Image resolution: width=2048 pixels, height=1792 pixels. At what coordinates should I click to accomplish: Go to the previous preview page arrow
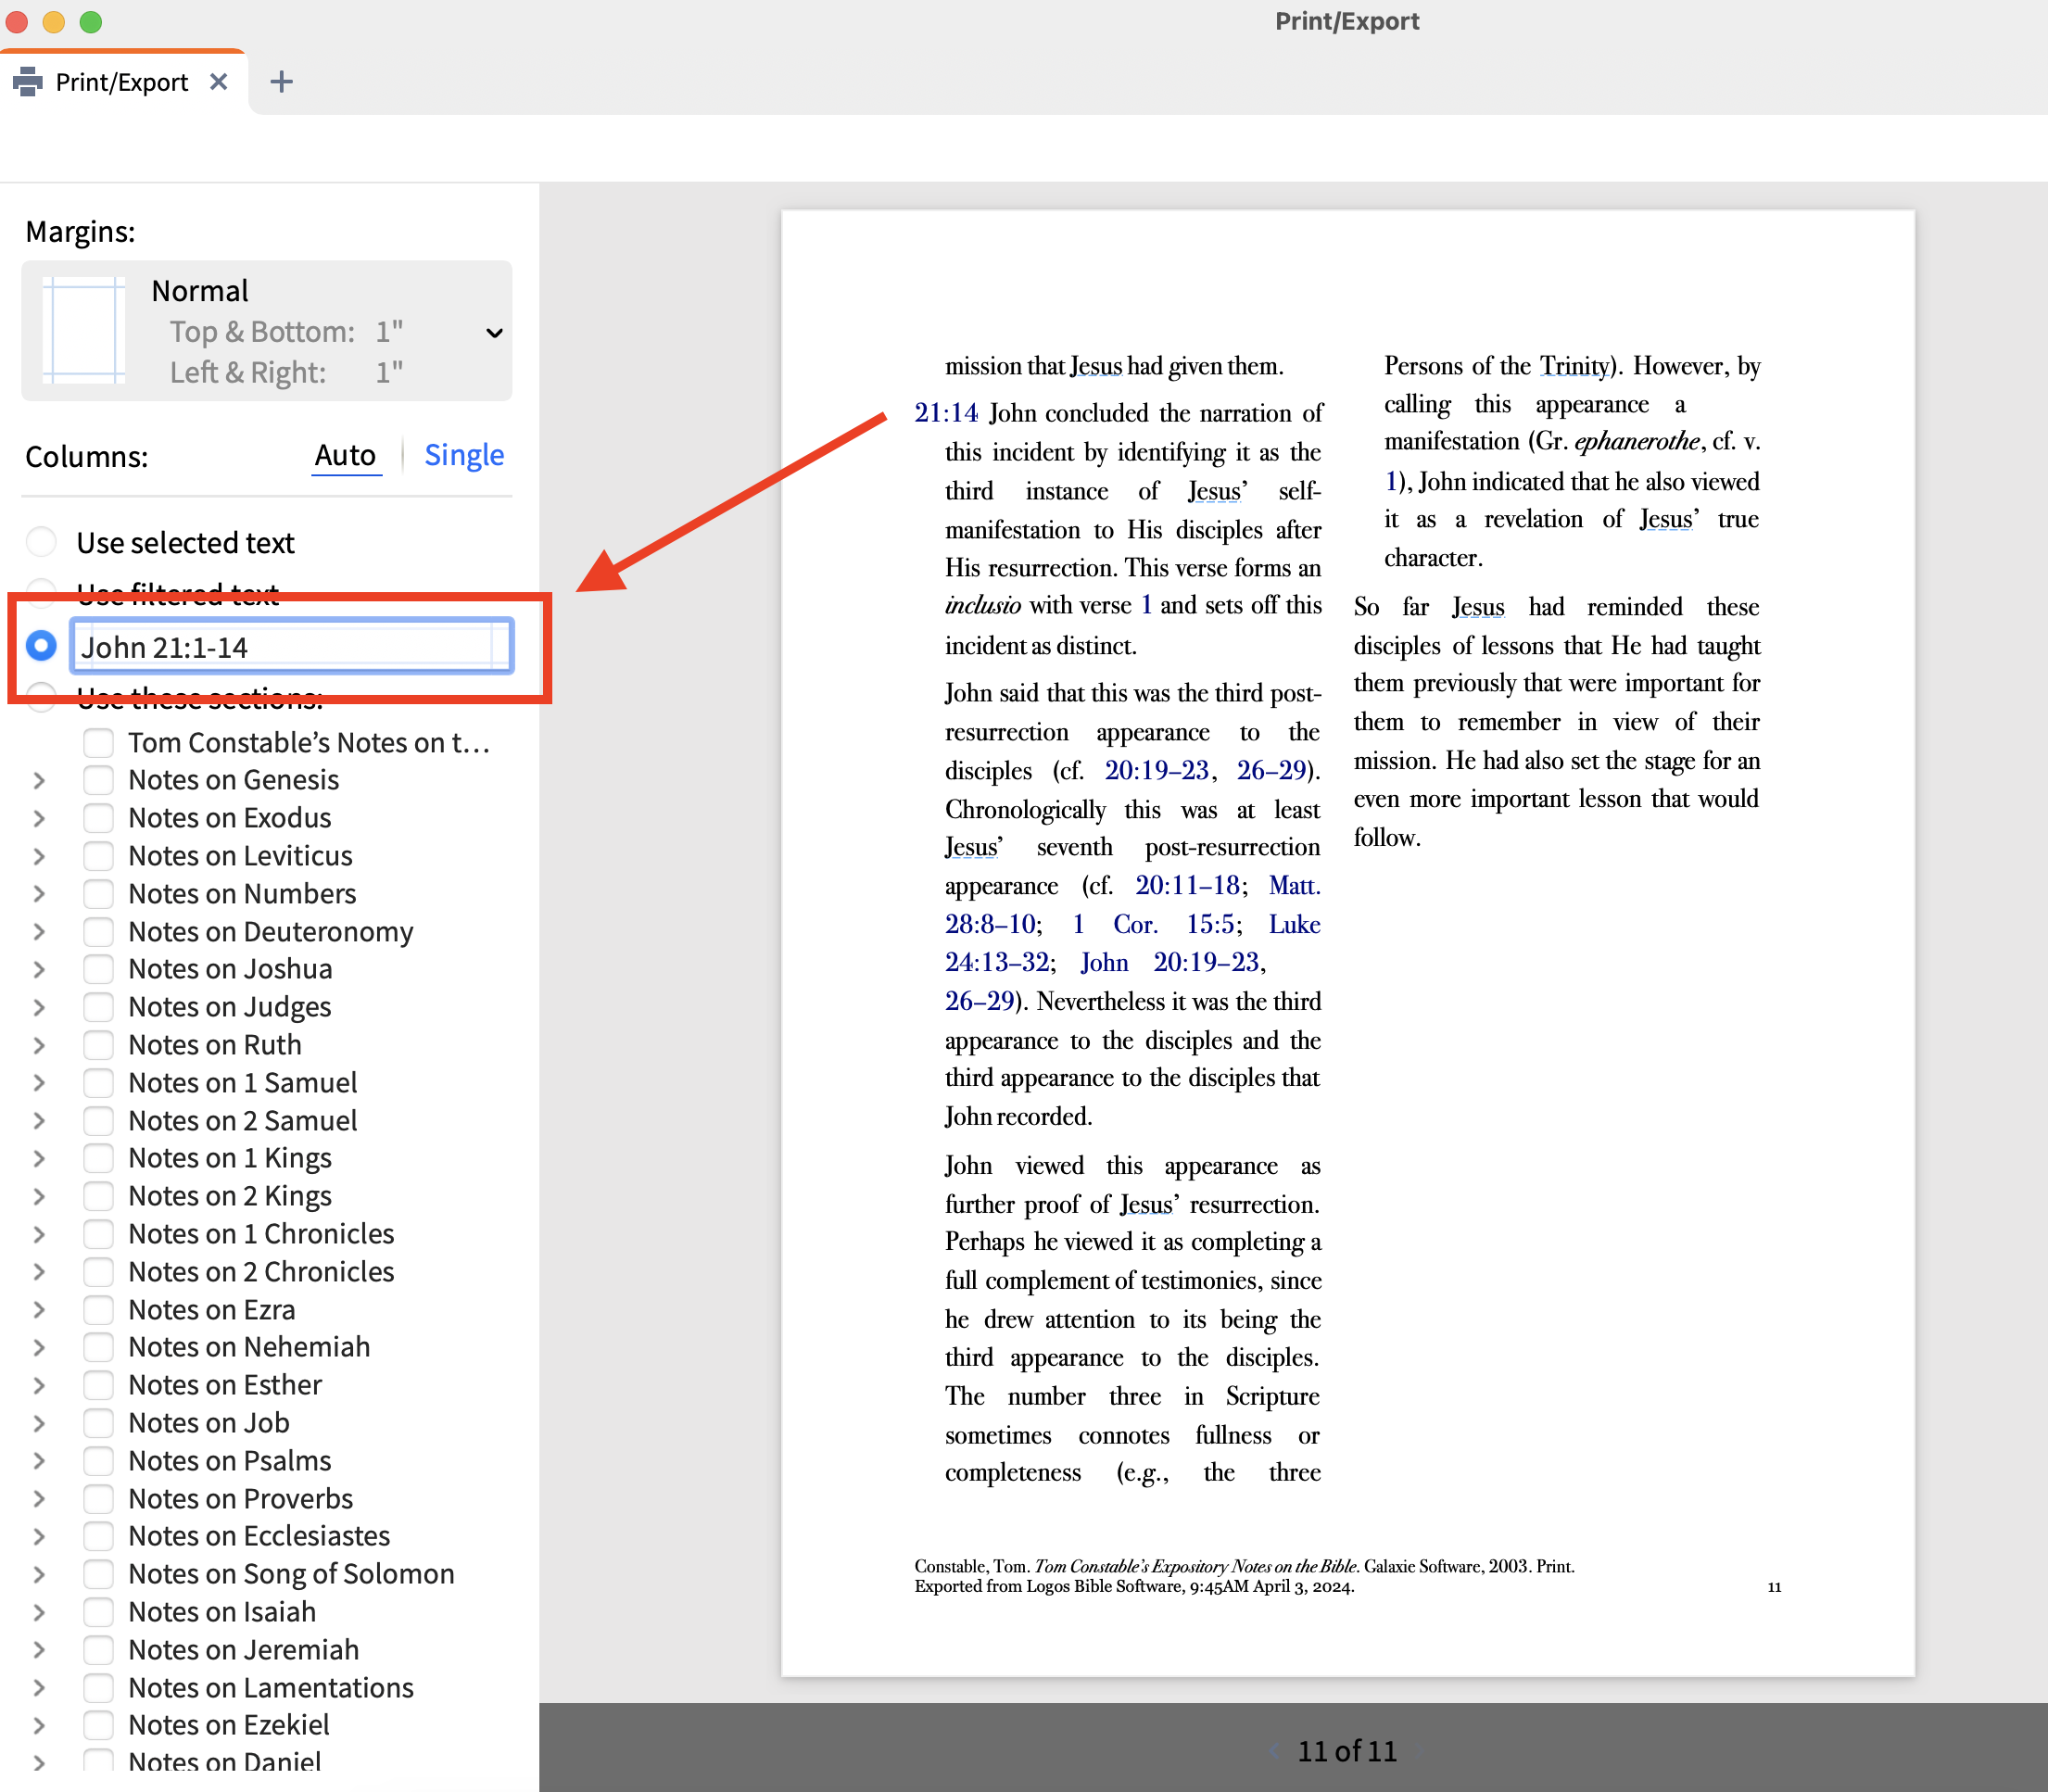click(1274, 1751)
